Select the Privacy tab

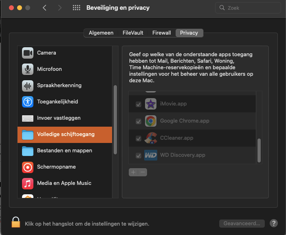point(189,33)
